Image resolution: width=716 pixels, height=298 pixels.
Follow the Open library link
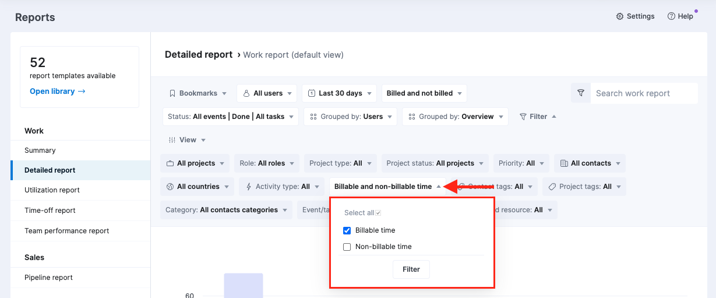pos(57,91)
